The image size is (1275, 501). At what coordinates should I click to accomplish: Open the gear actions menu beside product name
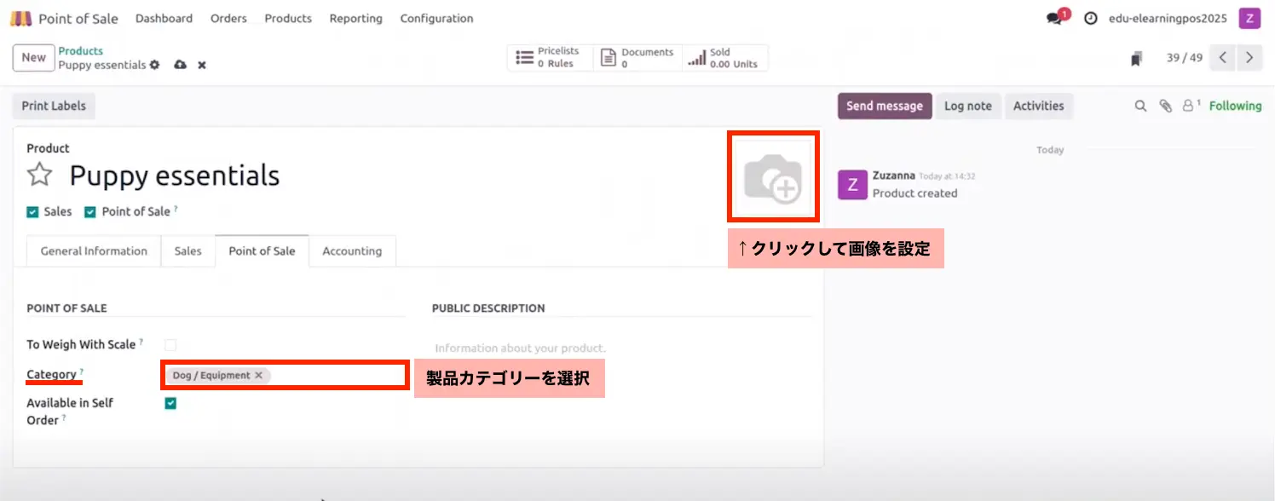(154, 66)
